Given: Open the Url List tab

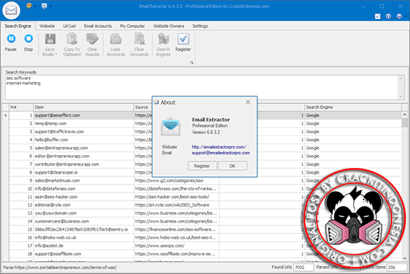Looking at the screenshot, I should (x=70, y=26).
